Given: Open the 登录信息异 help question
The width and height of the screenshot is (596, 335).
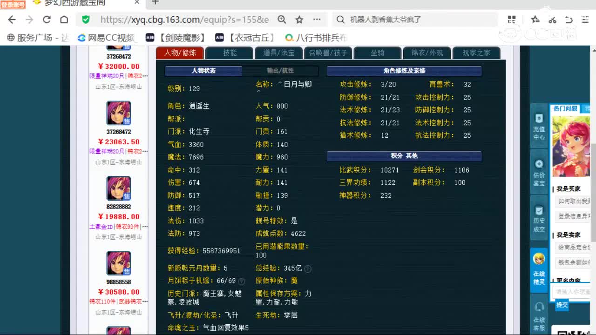Looking at the screenshot, I should [x=574, y=216].
